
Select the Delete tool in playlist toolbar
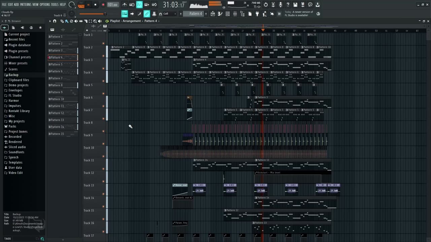tap(71, 21)
